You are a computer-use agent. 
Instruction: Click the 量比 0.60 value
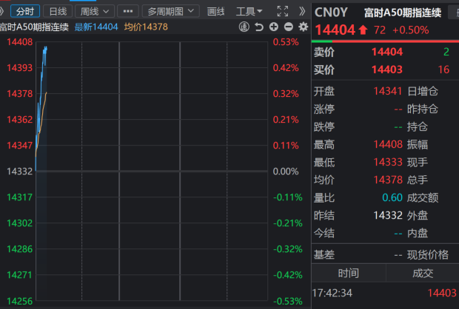pos(392,197)
